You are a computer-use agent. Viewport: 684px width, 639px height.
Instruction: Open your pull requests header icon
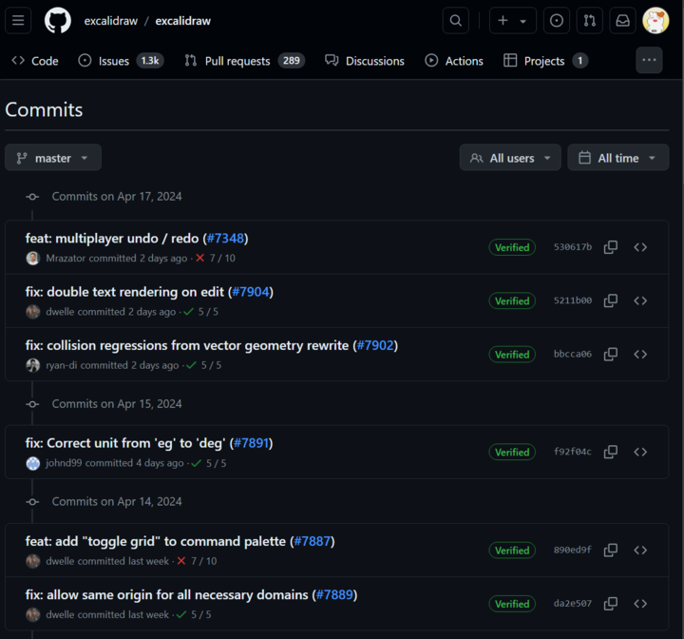pyautogui.click(x=589, y=21)
